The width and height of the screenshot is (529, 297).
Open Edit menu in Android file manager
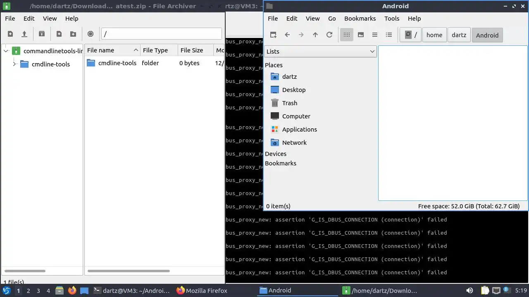click(292, 18)
